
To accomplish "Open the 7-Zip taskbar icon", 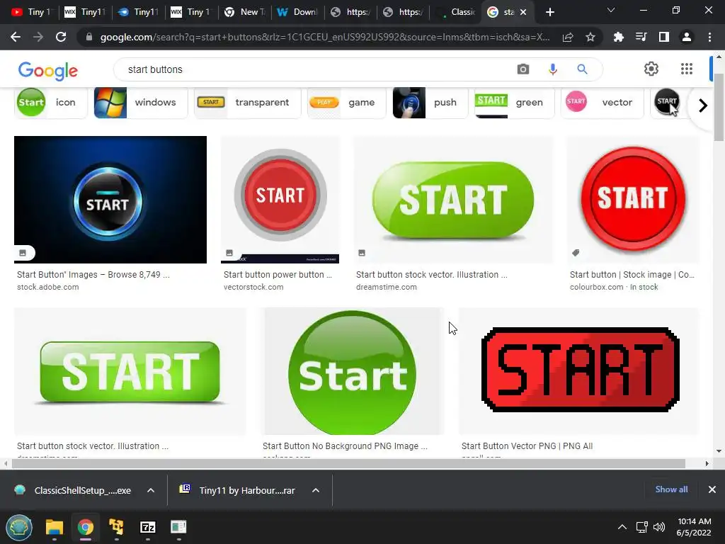I will (147, 527).
